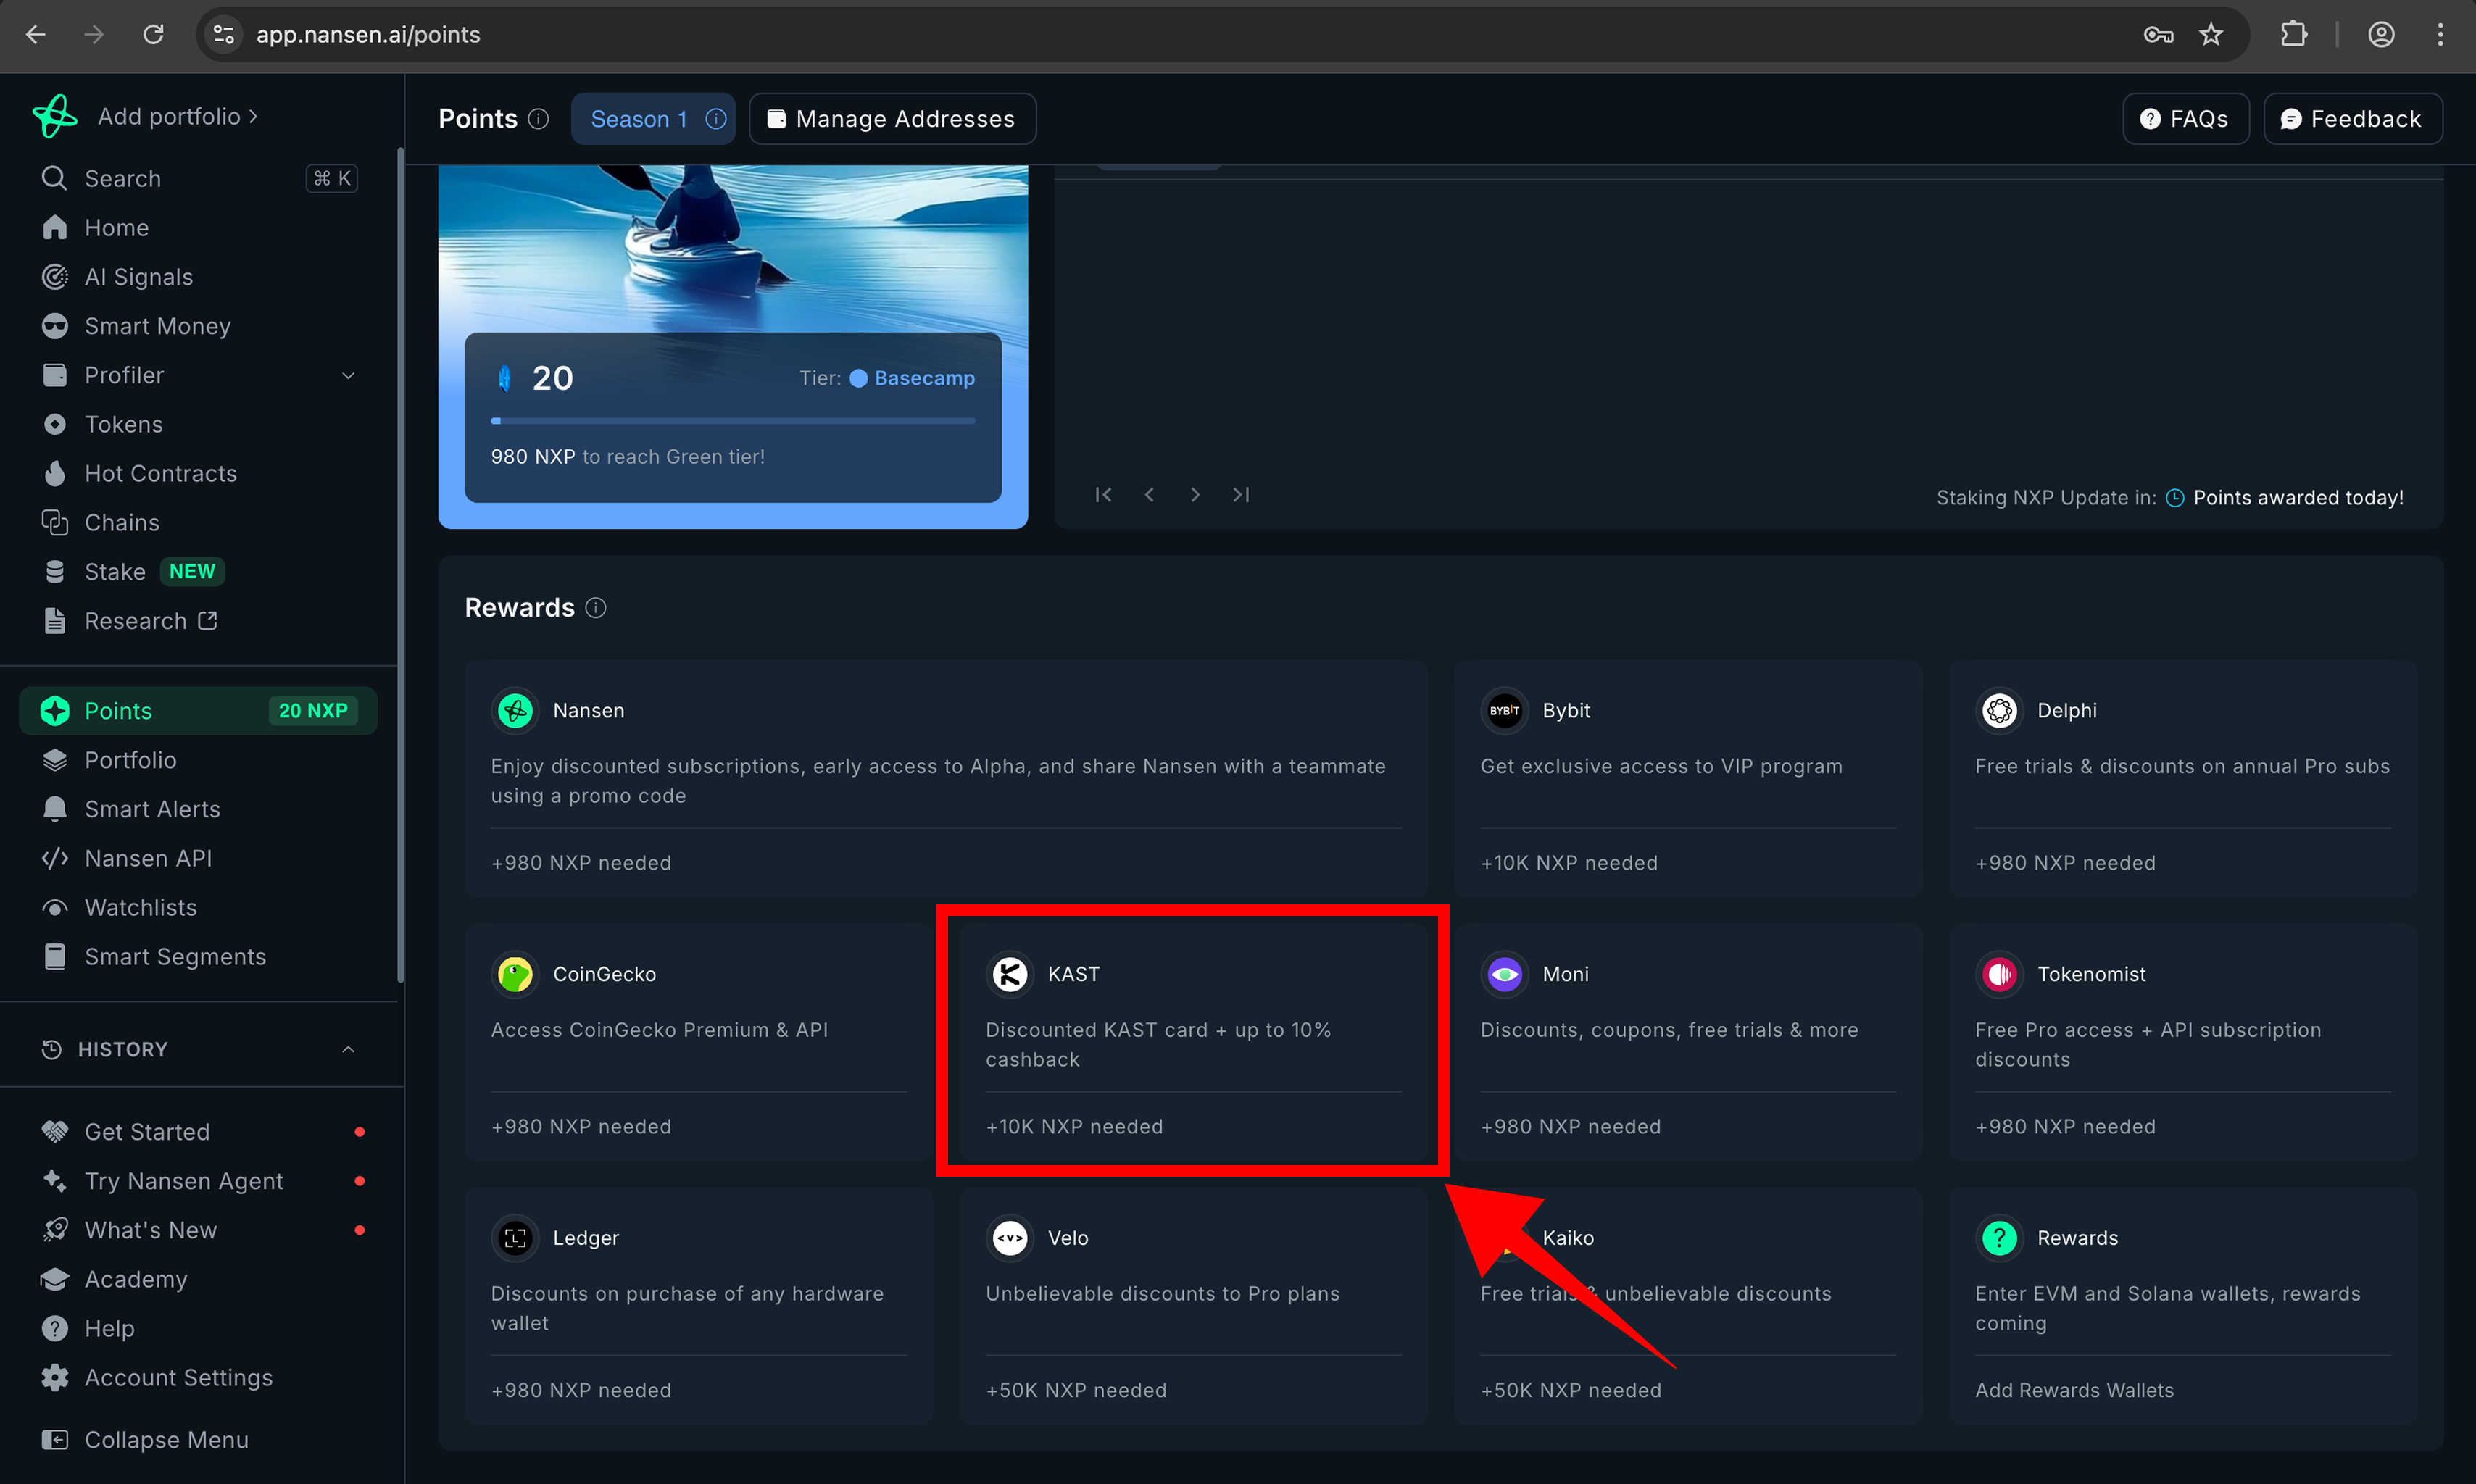This screenshot has width=2476, height=1484.
Task: Click Basecamp tier label
Action: 924,378
